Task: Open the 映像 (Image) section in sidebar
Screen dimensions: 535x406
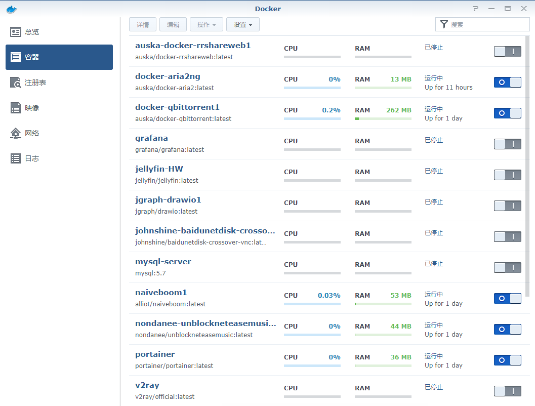Action: [30, 108]
